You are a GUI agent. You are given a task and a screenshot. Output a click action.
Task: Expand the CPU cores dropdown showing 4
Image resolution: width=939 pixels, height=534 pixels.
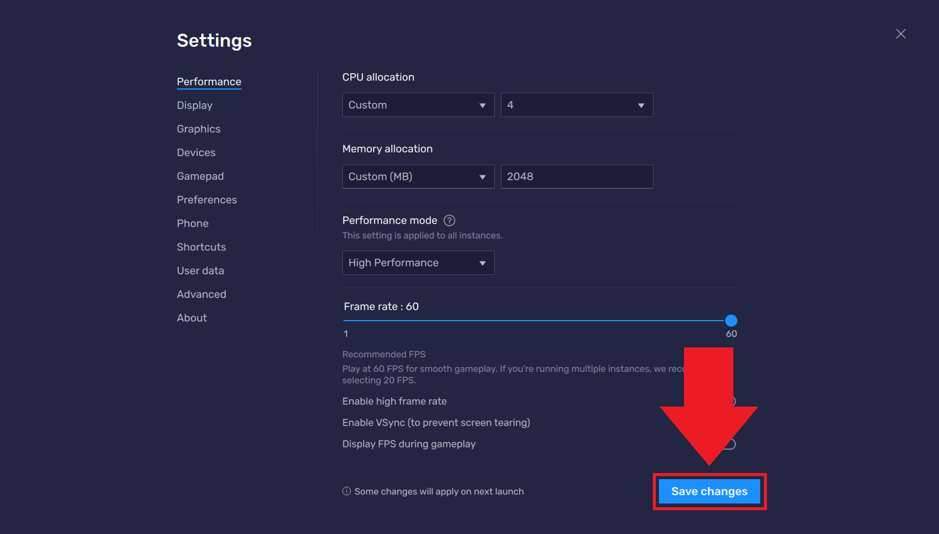577,105
